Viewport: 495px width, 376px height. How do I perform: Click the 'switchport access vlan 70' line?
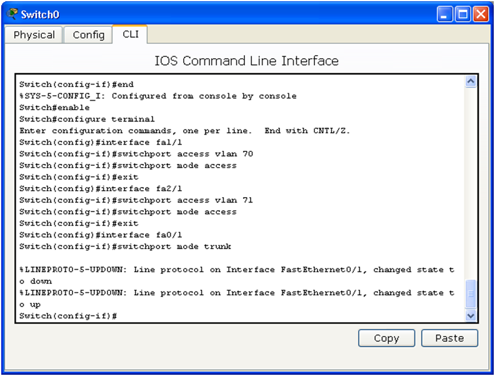coord(136,154)
